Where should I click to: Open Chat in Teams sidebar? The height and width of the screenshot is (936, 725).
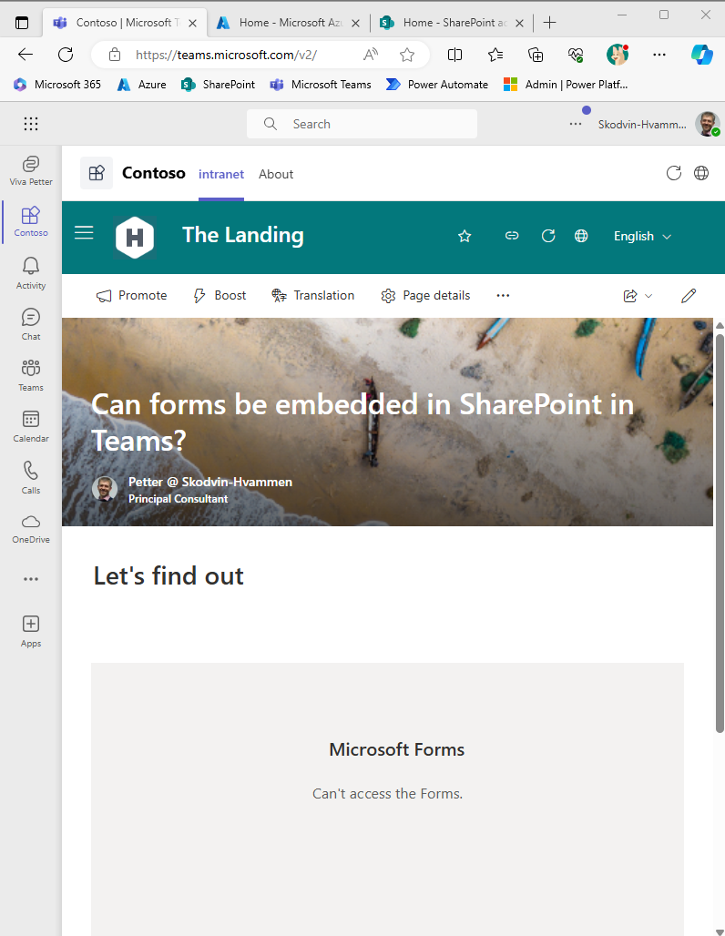tap(31, 324)
